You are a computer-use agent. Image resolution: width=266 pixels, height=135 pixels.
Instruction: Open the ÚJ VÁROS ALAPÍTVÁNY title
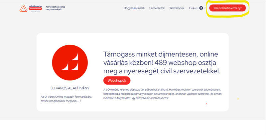pyautogui.click(x=70, y=88)
